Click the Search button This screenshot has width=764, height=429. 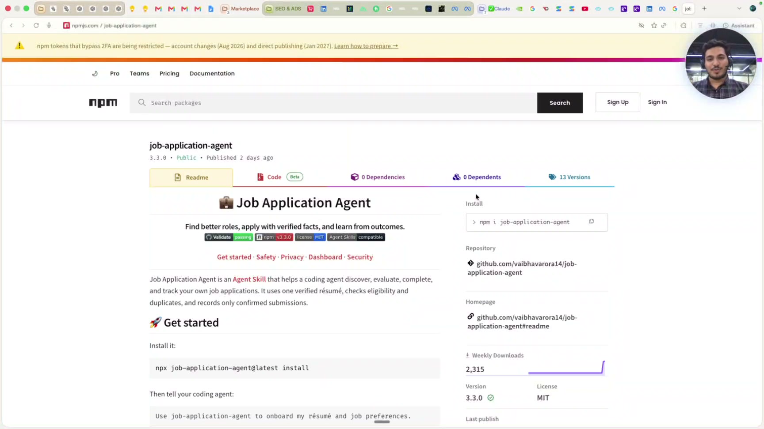click(x=560, y=103)
